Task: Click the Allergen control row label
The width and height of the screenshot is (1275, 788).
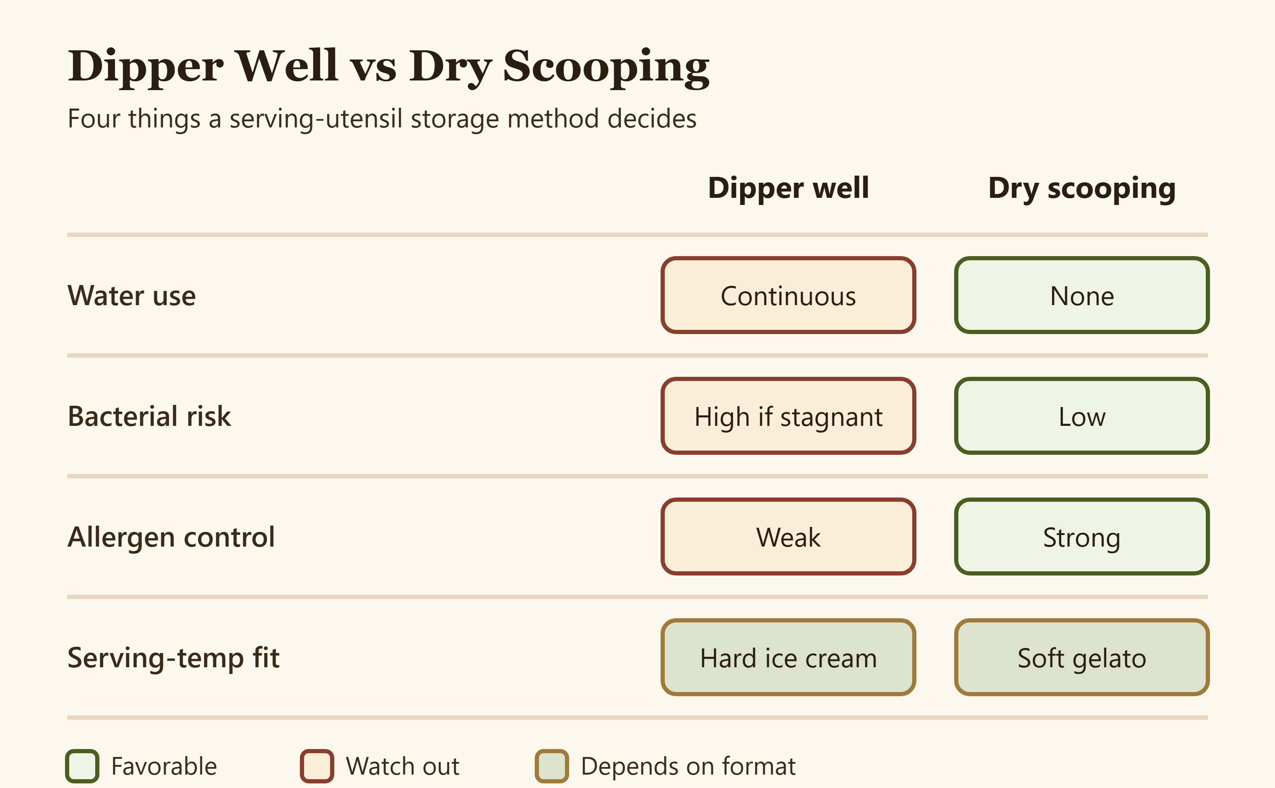Action: (171, 537)
